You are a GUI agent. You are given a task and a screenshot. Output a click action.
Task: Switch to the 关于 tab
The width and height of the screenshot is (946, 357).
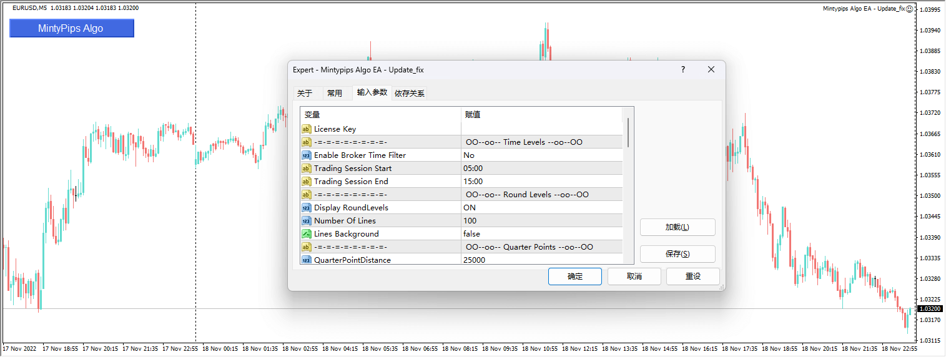[x=305, y=94]
